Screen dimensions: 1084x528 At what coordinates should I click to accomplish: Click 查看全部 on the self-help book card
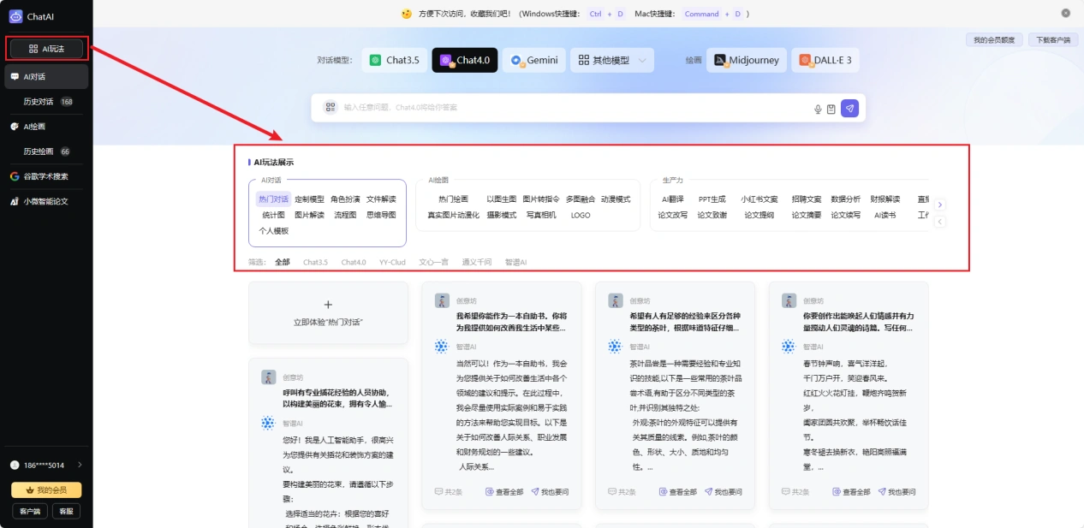(504, 492)
